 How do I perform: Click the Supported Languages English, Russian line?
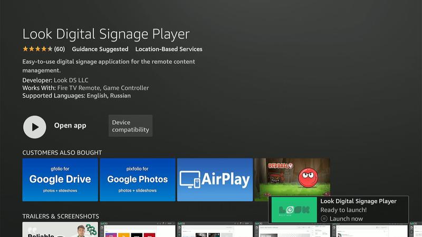pyautogui.click(x=76, y=96)
